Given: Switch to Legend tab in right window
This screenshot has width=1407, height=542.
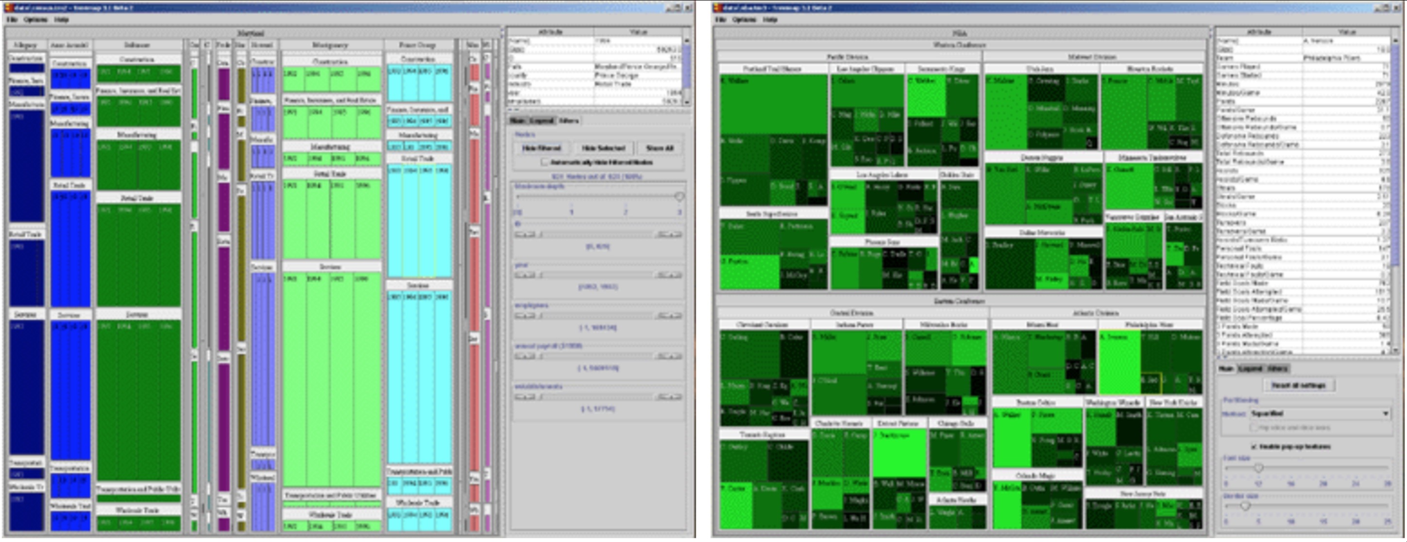Looking at the screenshot, I should click(x=1250, y=369).
